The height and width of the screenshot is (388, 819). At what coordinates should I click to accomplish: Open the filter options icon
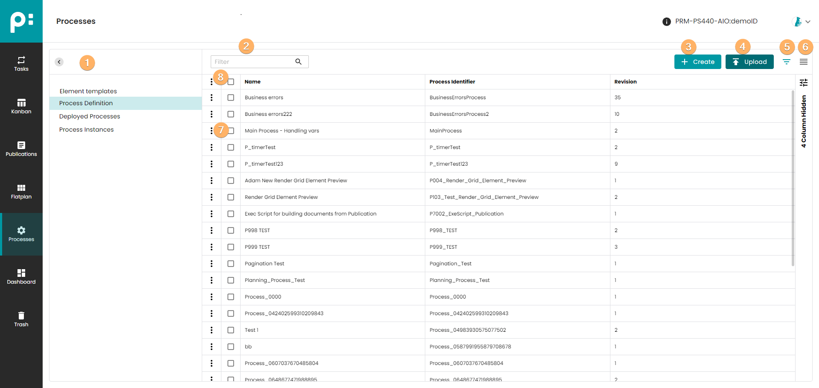(787, 62)
